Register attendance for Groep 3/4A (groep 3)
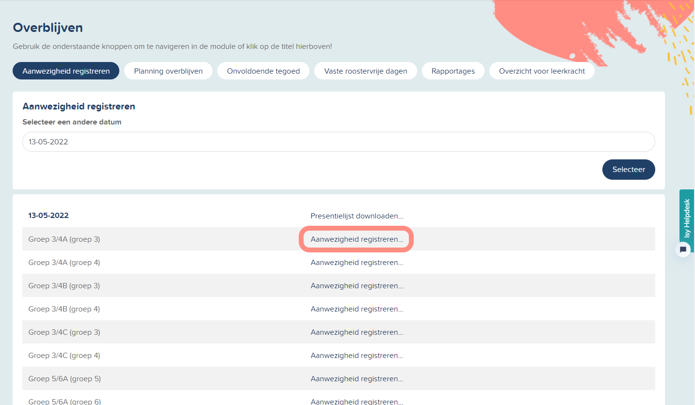This screenshot has width=695, height=405. [x=357, y=239]
